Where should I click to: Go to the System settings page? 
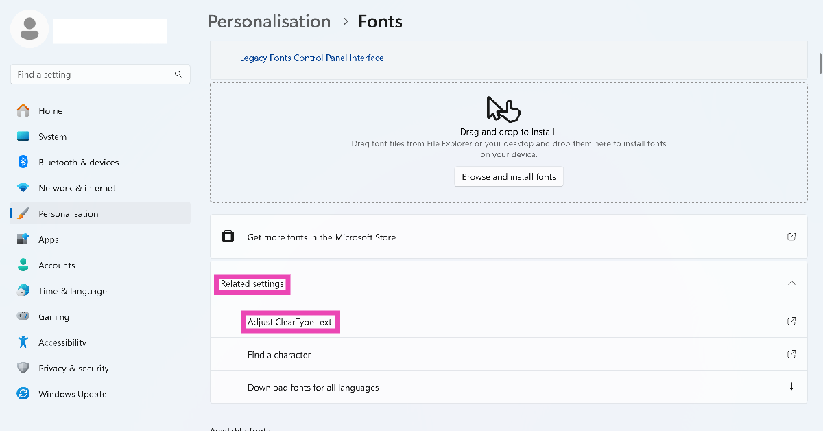tap(52, 137)
